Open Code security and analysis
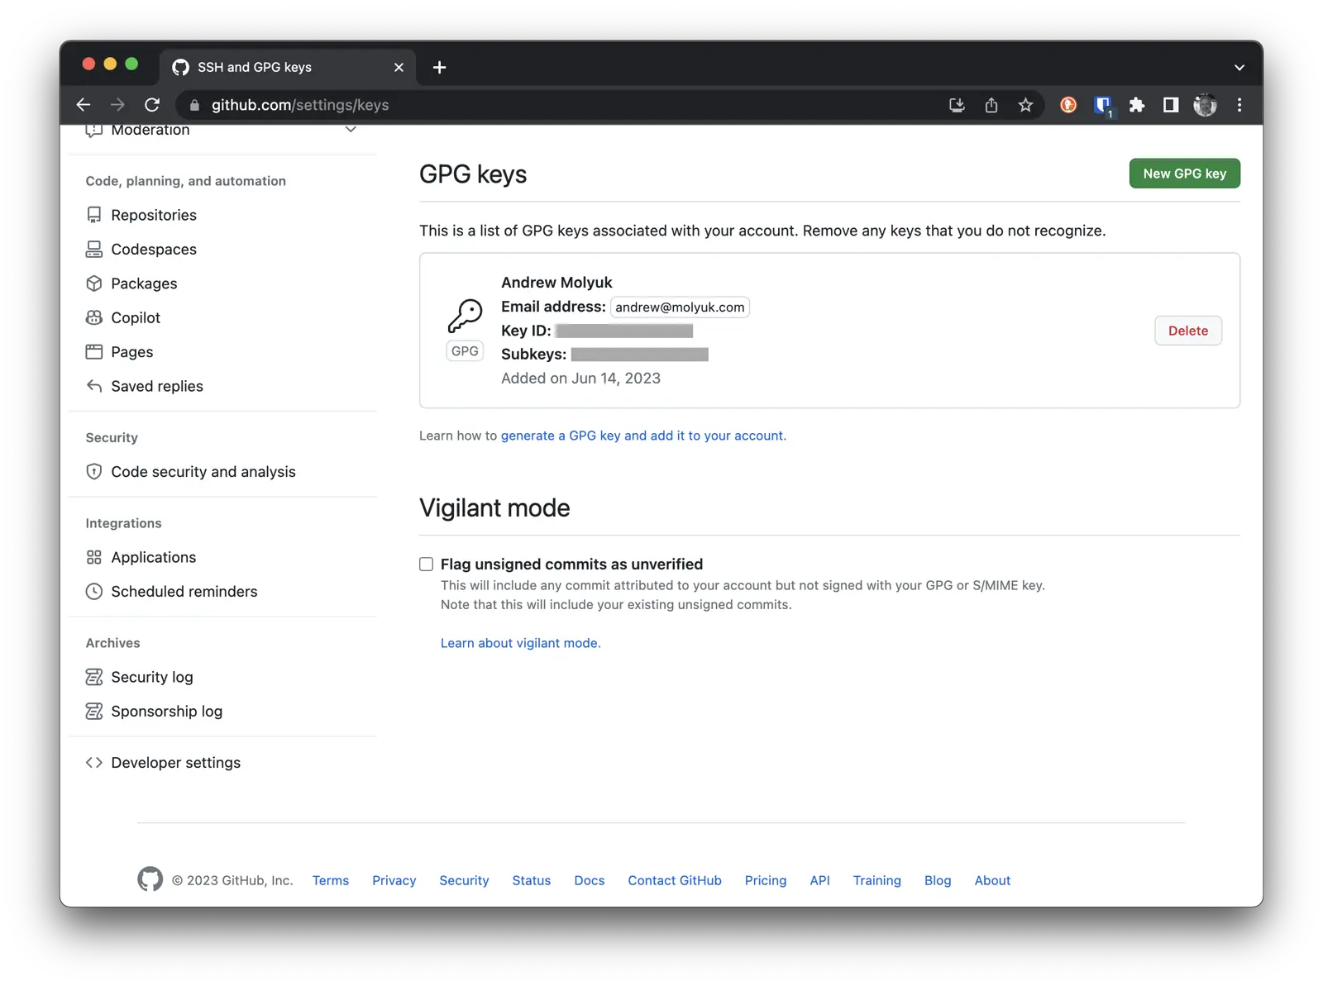Screen dimensions: 1323x986 (203, 471)
